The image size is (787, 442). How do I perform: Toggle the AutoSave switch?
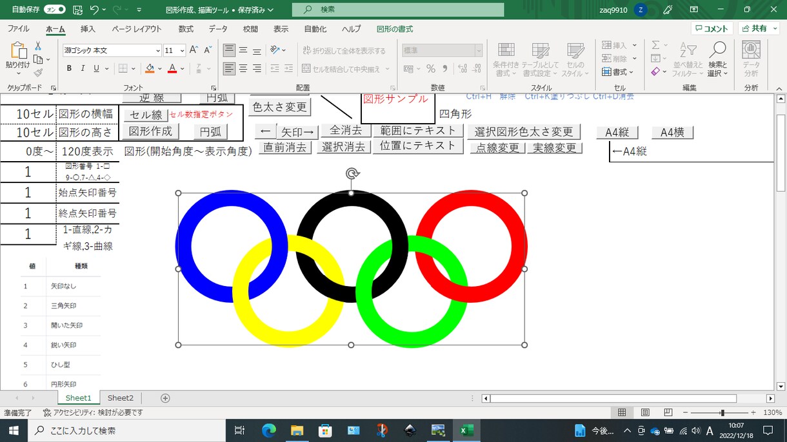click(54, 10)
